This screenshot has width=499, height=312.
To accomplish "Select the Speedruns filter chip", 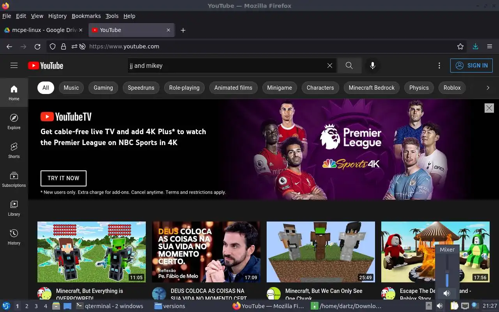I will [141, 88].
